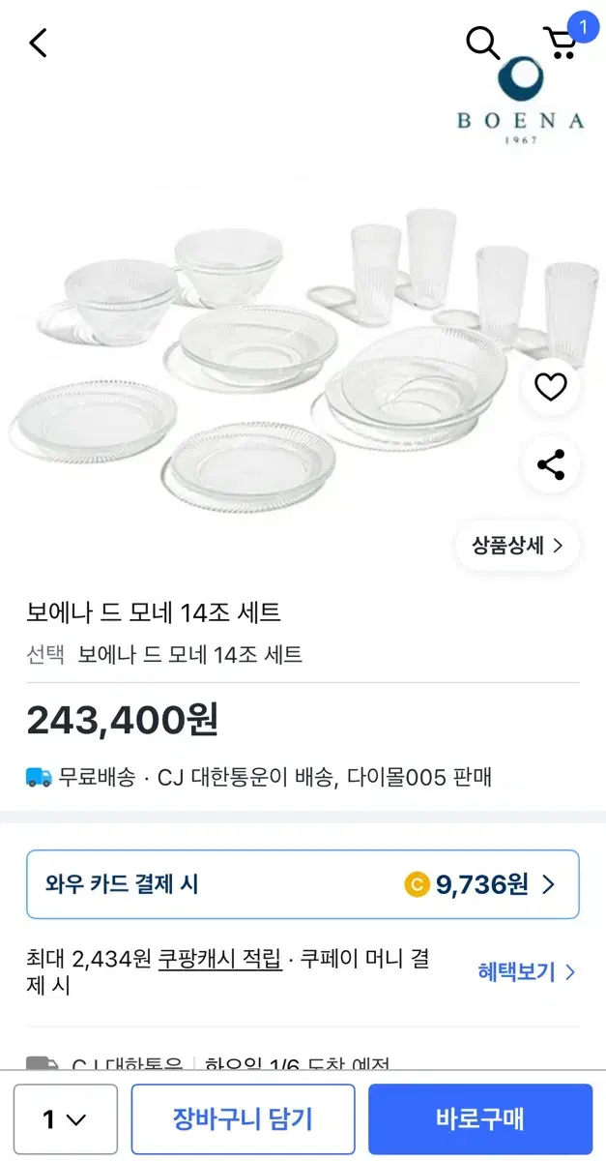
Task: Tap the cart badge showing 1
Action: tap(583, 25)
